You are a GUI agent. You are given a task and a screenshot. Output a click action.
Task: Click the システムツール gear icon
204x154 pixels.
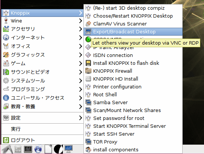[x=6, y=81]
